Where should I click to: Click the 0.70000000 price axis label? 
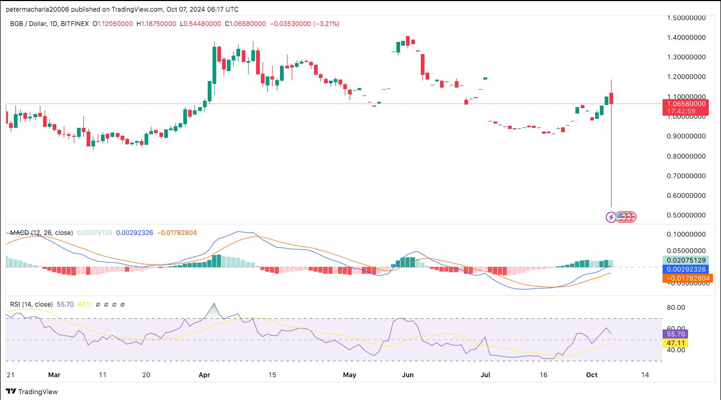[686, 176]
